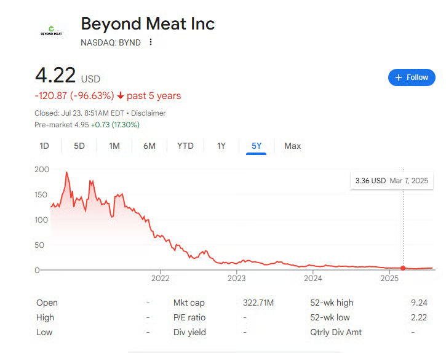Screen dimensions: 446x353
Task: Click the plus icon in Follow button
Action: point(399,77)
